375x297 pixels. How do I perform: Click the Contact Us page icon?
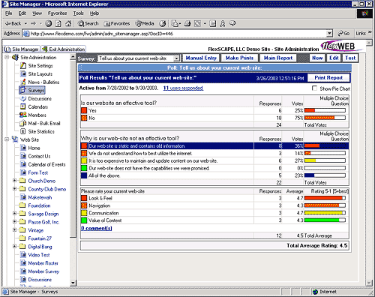[x=23, y=156]
